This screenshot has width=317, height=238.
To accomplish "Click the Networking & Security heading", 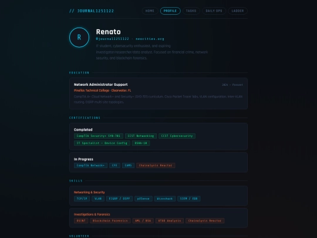I will tap(89, 192).
